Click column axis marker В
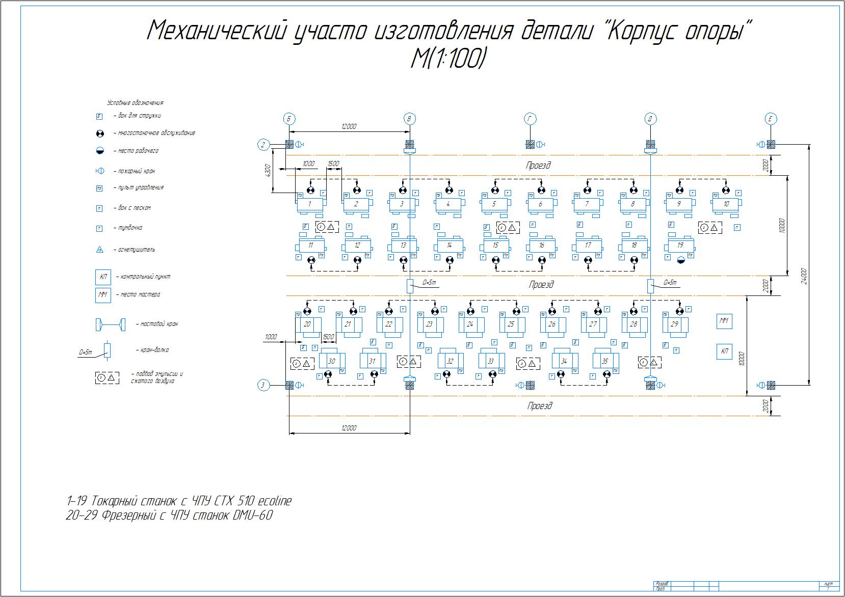 (x=409, y=119)
